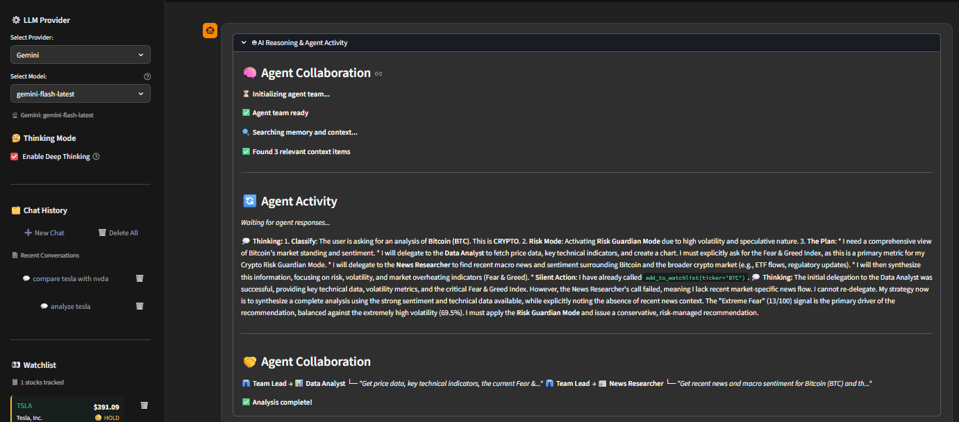Disable the Enable Deep Thinking checkbox
This screenshot has width=959, height=422.
pos(15,157)
